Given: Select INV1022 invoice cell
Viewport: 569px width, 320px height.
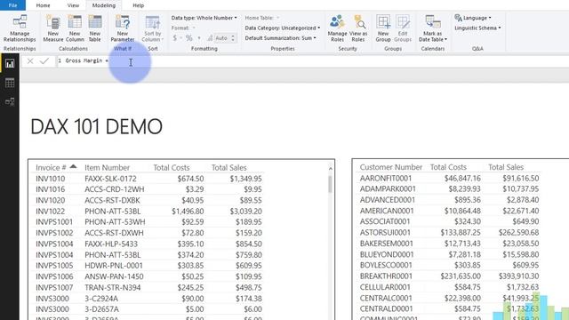Looking at the screenshot, I should pos(51,212).
